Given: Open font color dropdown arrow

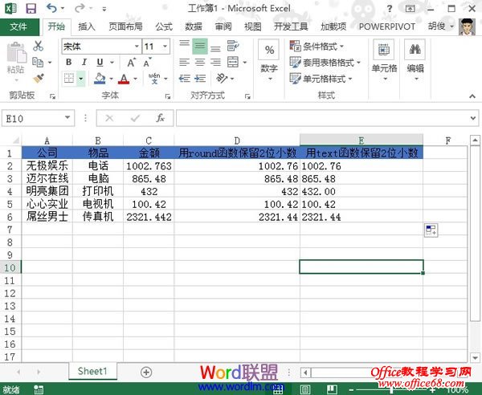Looking at the screenshot, I should [x=135, y=79].
